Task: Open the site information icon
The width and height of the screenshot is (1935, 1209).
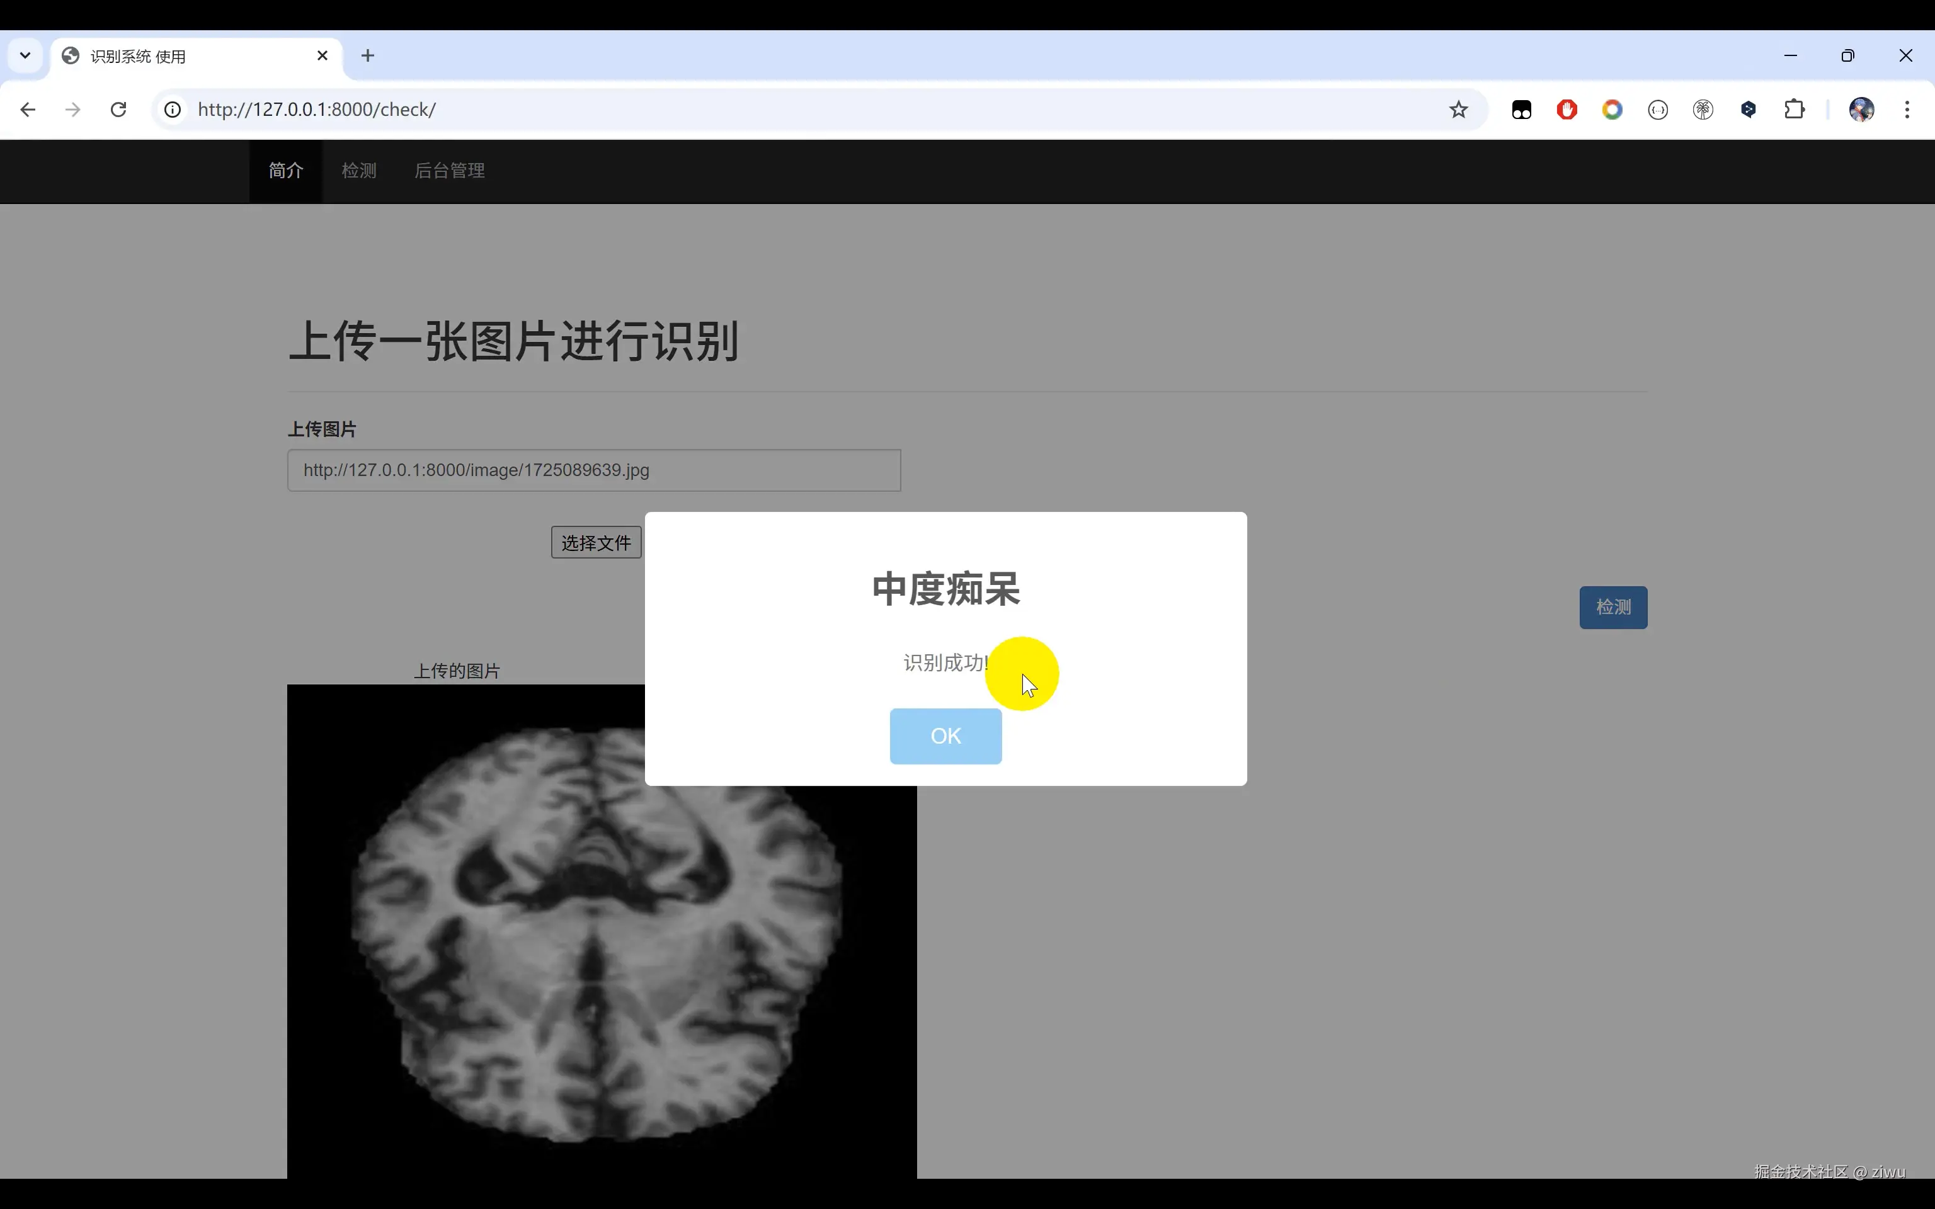Action: [173, 110]
